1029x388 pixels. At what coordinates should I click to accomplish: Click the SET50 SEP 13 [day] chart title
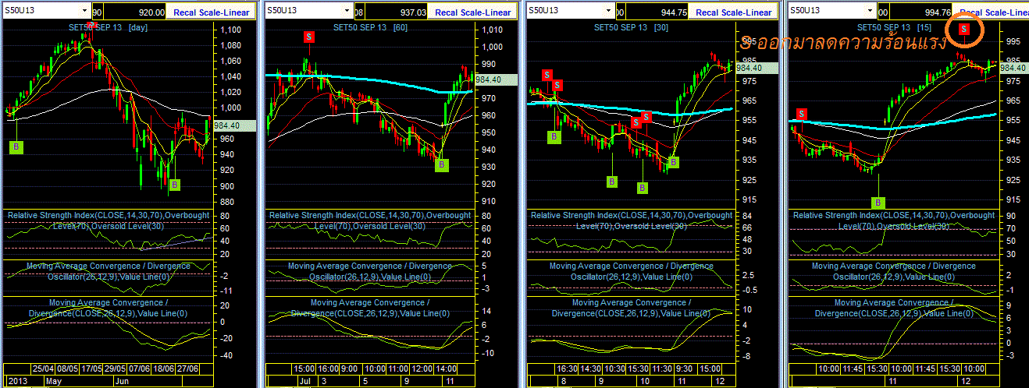108,27
